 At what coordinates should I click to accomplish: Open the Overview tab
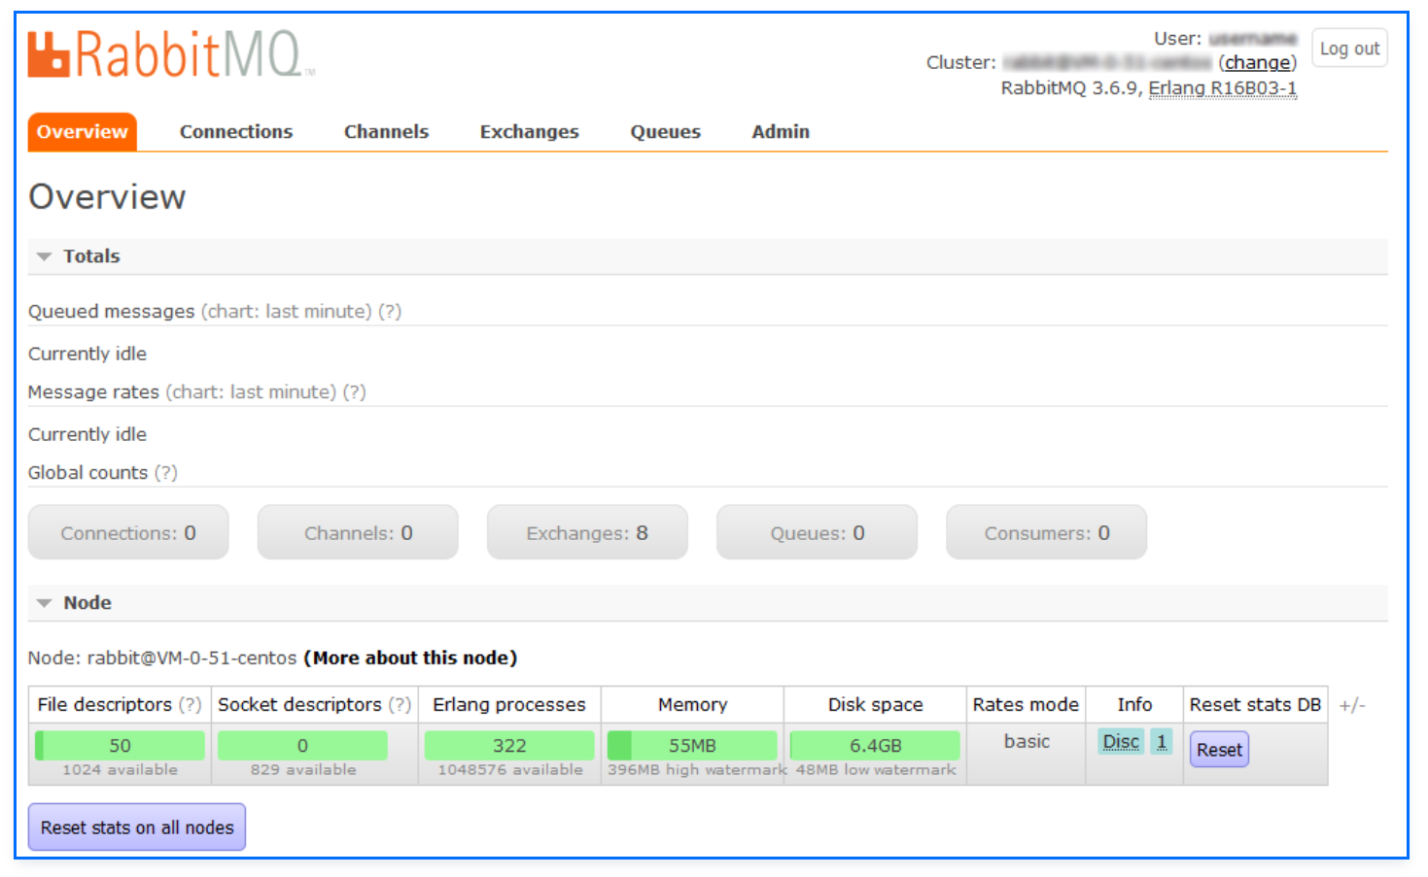pos(83,132)
